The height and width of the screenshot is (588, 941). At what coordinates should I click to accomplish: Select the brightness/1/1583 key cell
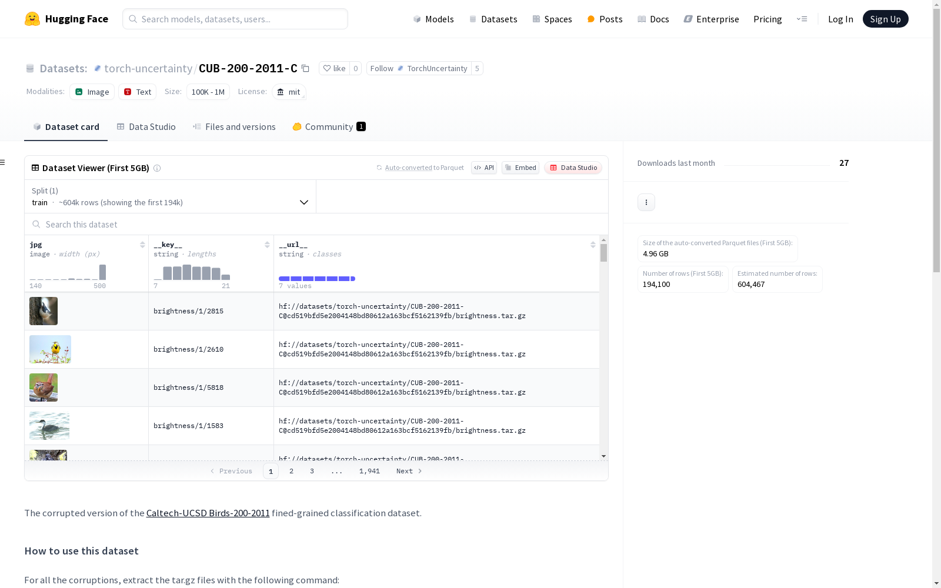211,426
